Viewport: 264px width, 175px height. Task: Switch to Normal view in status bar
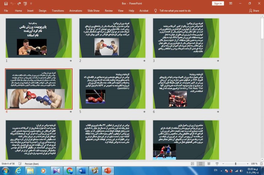click(192, 163)
